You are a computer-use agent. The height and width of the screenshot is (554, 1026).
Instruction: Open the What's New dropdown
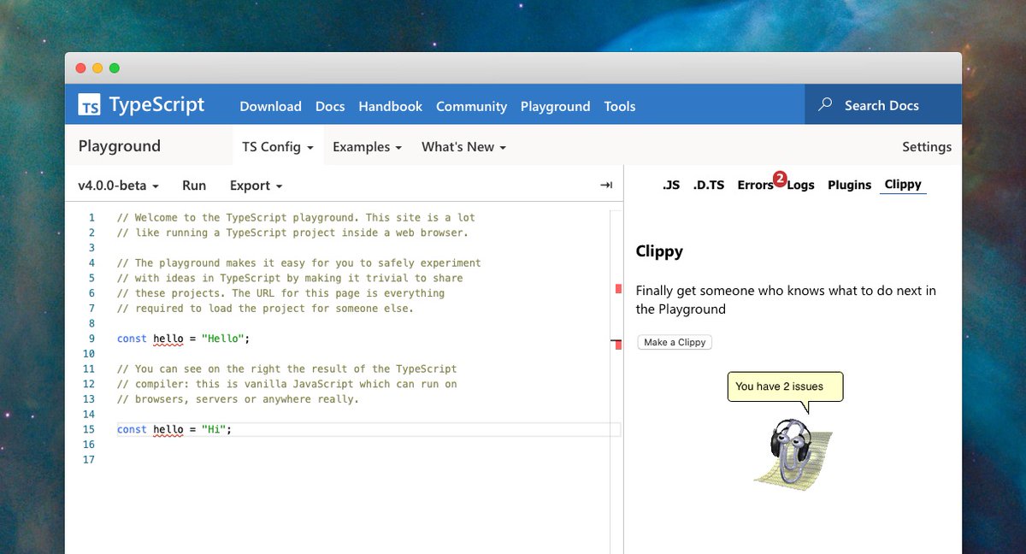463,146
